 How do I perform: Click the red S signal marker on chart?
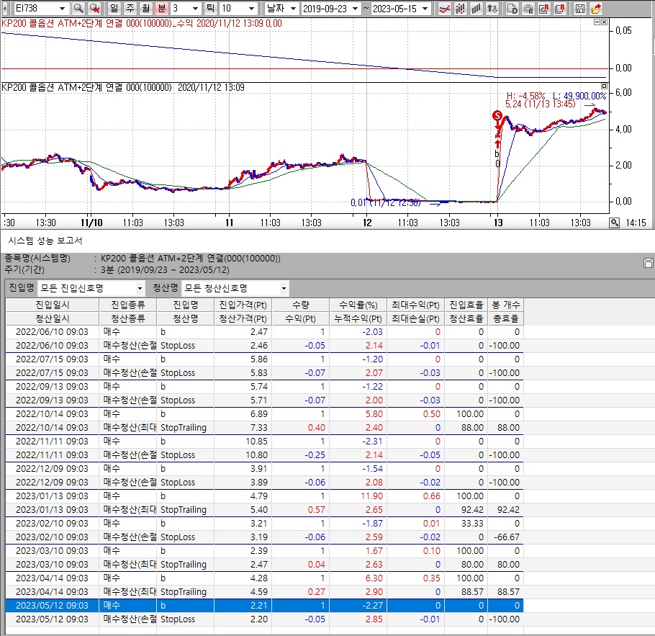click(497, 115)
